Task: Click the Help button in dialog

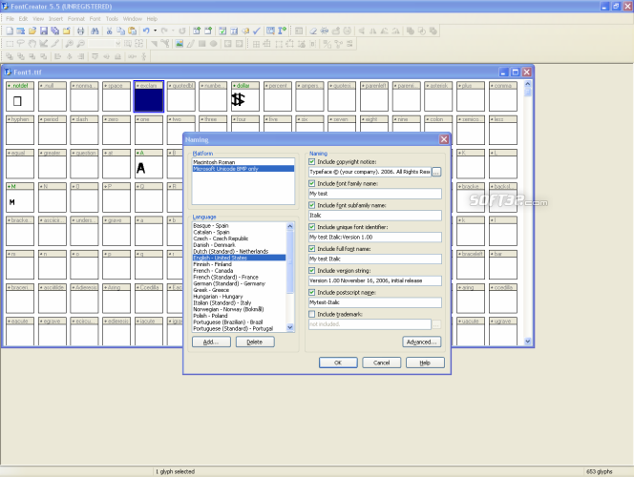Action: pos(425,363)
